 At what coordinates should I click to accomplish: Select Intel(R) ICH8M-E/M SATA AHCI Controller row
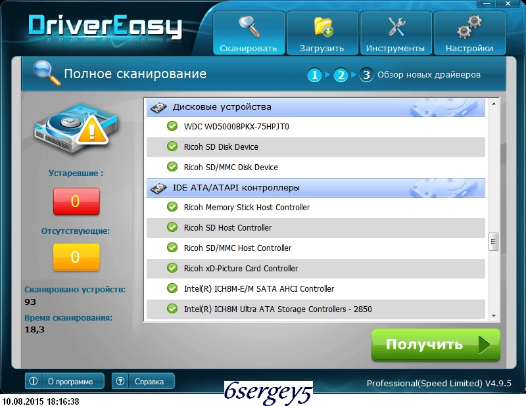pos(316,289)
